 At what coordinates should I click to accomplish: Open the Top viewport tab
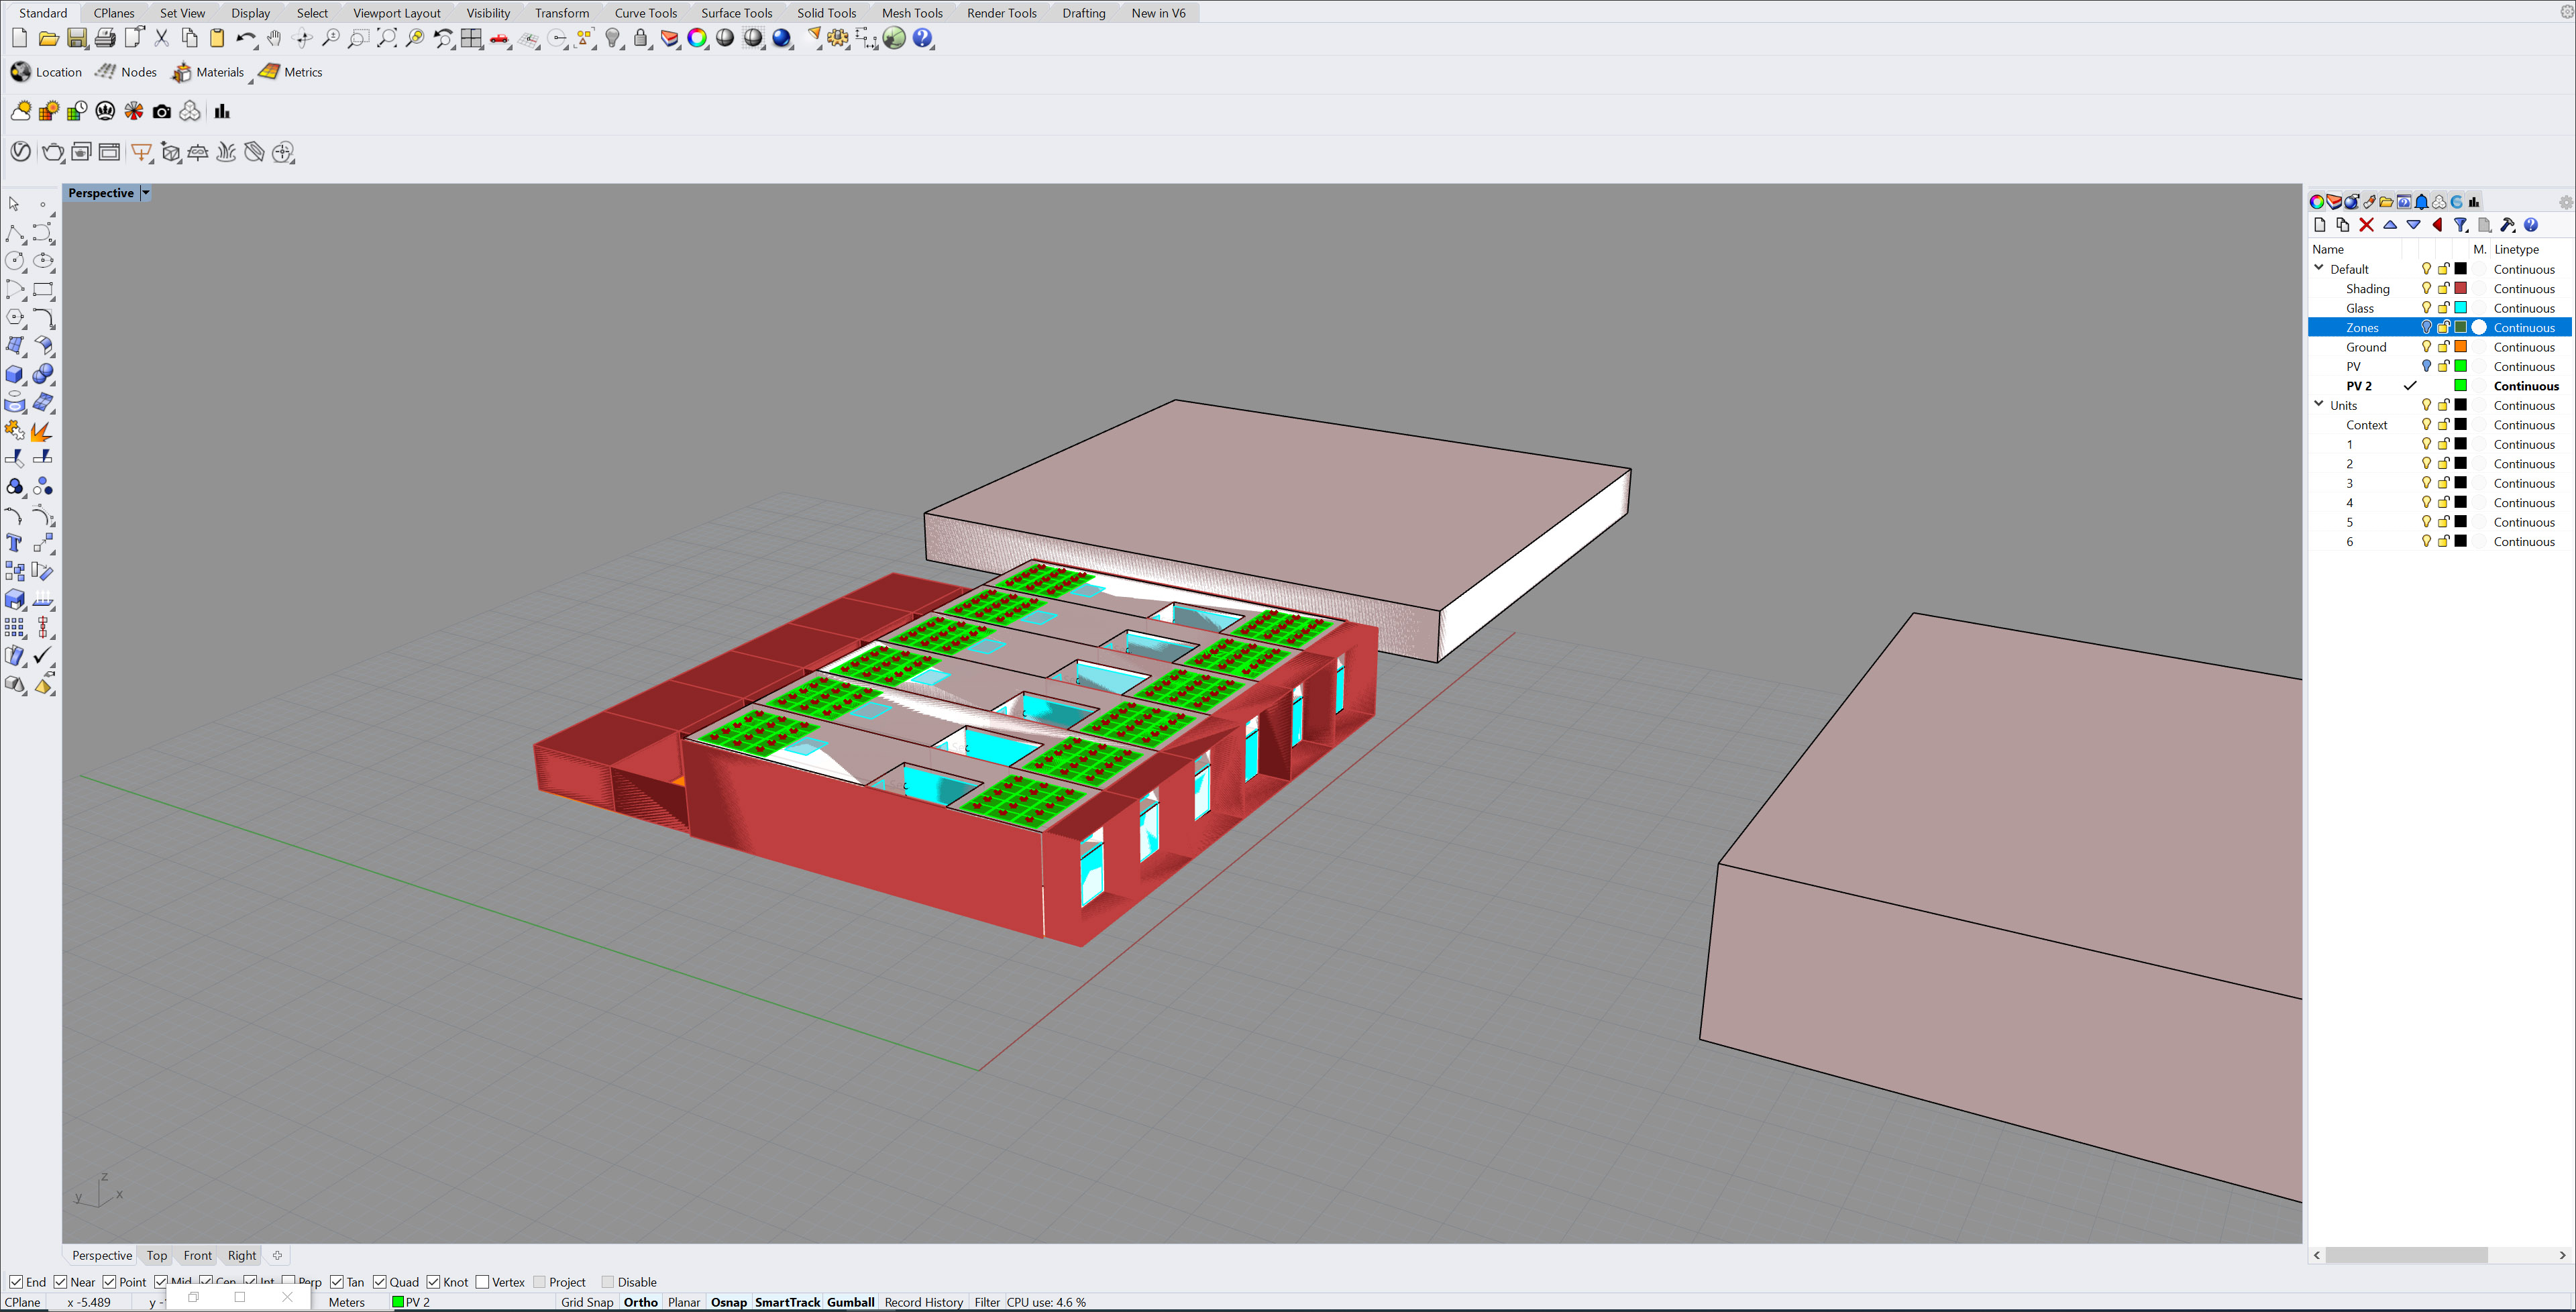(x=157, y=1255)
